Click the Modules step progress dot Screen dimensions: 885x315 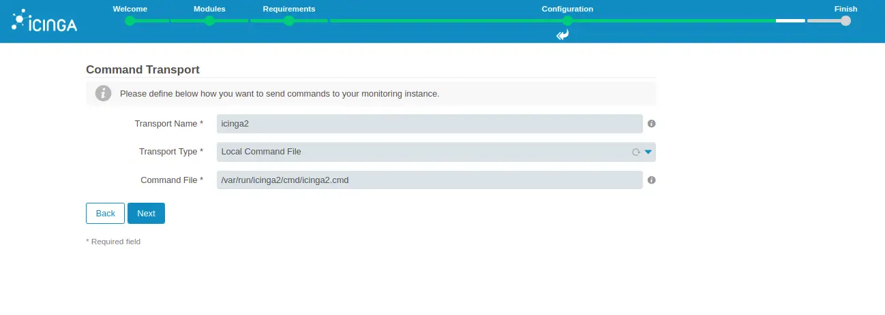point(209,20)
